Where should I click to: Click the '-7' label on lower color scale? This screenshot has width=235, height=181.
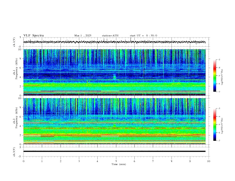tap(219, 140)
